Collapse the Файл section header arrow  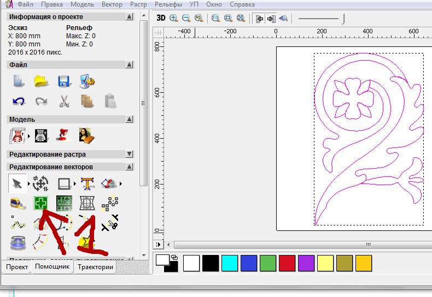click(x=130, y=64)
